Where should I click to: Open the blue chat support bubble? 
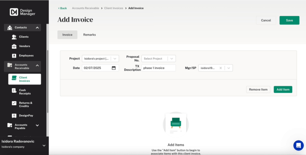click(x=299, y=145)
